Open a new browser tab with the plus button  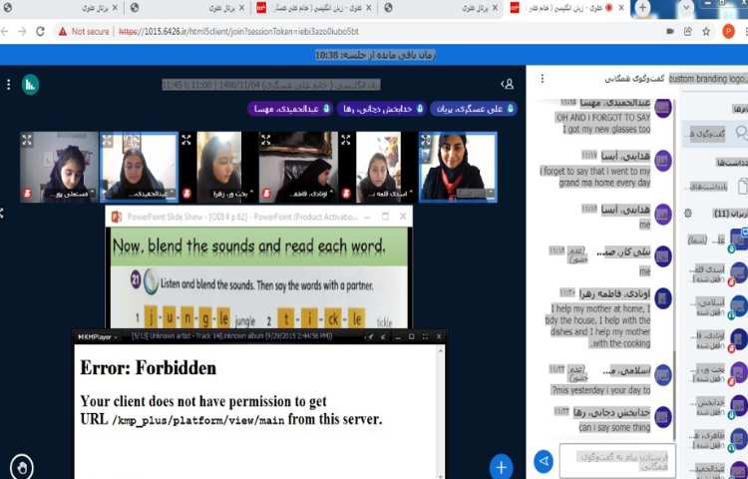(x=642, y=8)
